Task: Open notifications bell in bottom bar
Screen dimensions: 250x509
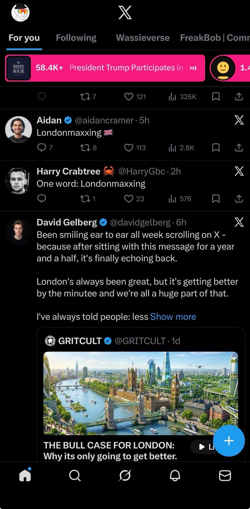Action: [175, 475]
